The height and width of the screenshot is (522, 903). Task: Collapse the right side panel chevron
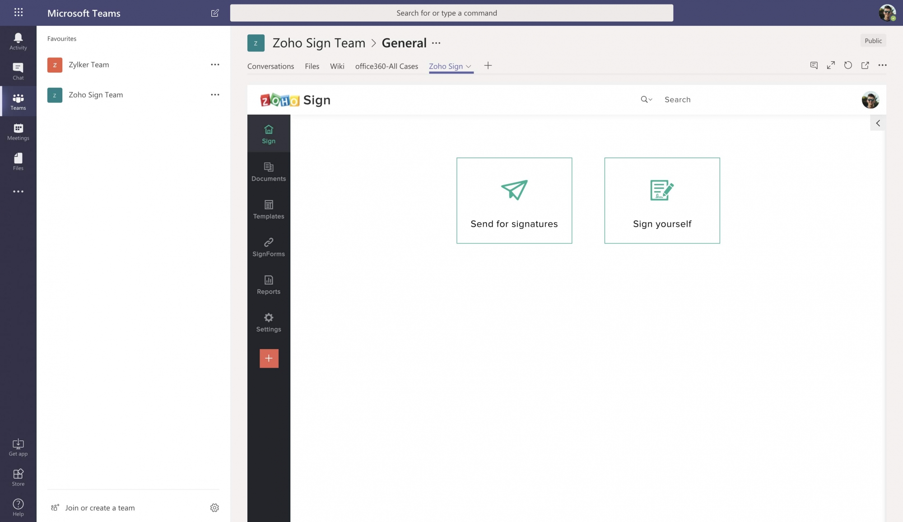(x=878, y=123)
